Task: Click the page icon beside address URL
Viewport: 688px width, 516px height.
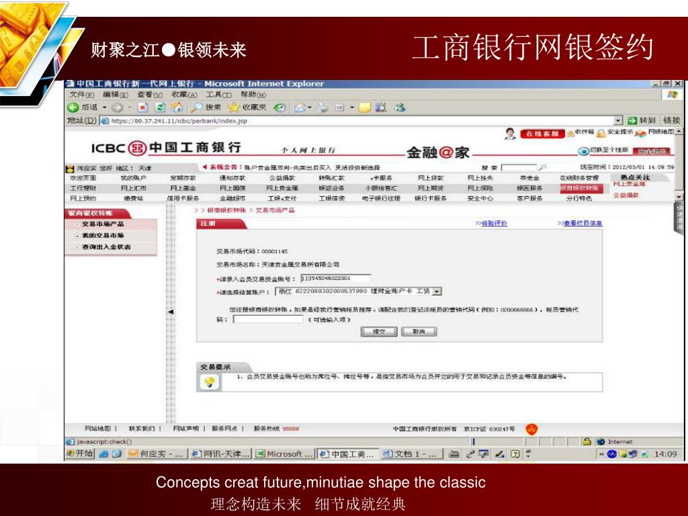Action: (x=105, y=121)
